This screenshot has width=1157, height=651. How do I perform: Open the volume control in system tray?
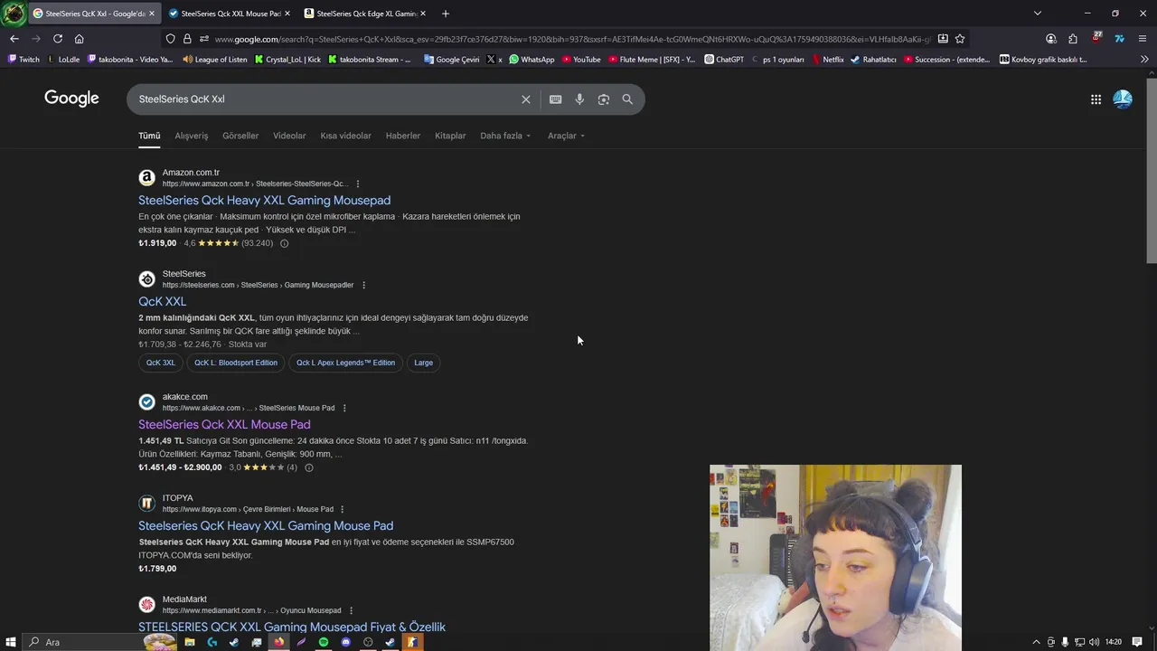coord(1095,642)
